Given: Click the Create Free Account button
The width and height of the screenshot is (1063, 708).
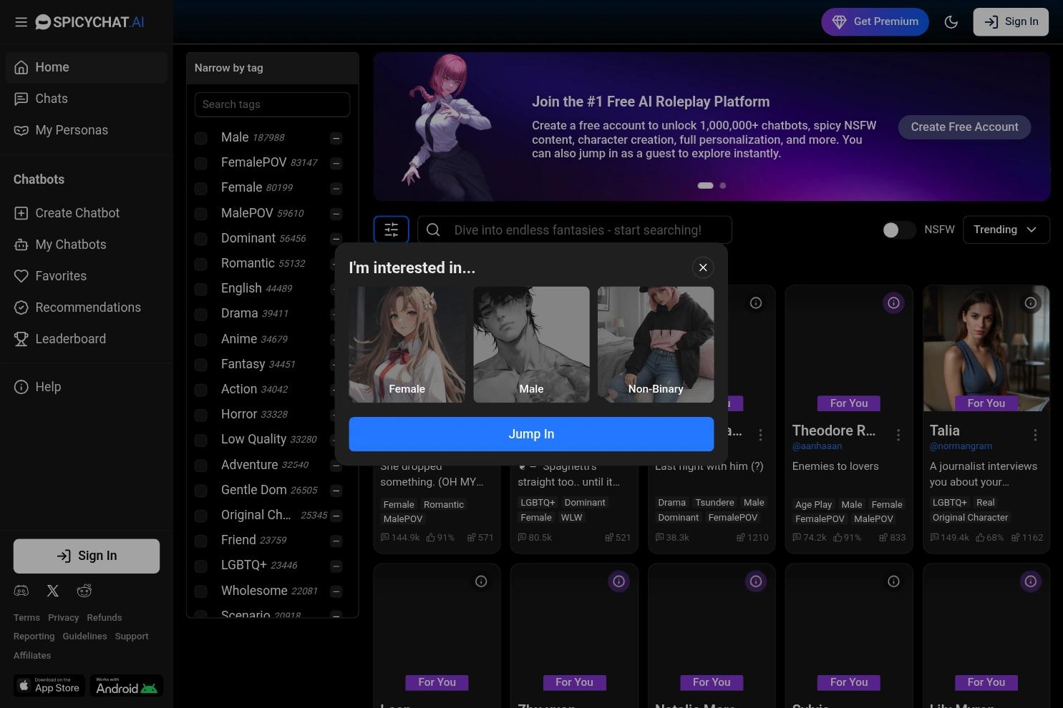Looking at the screenshot, I should (964, 127).
